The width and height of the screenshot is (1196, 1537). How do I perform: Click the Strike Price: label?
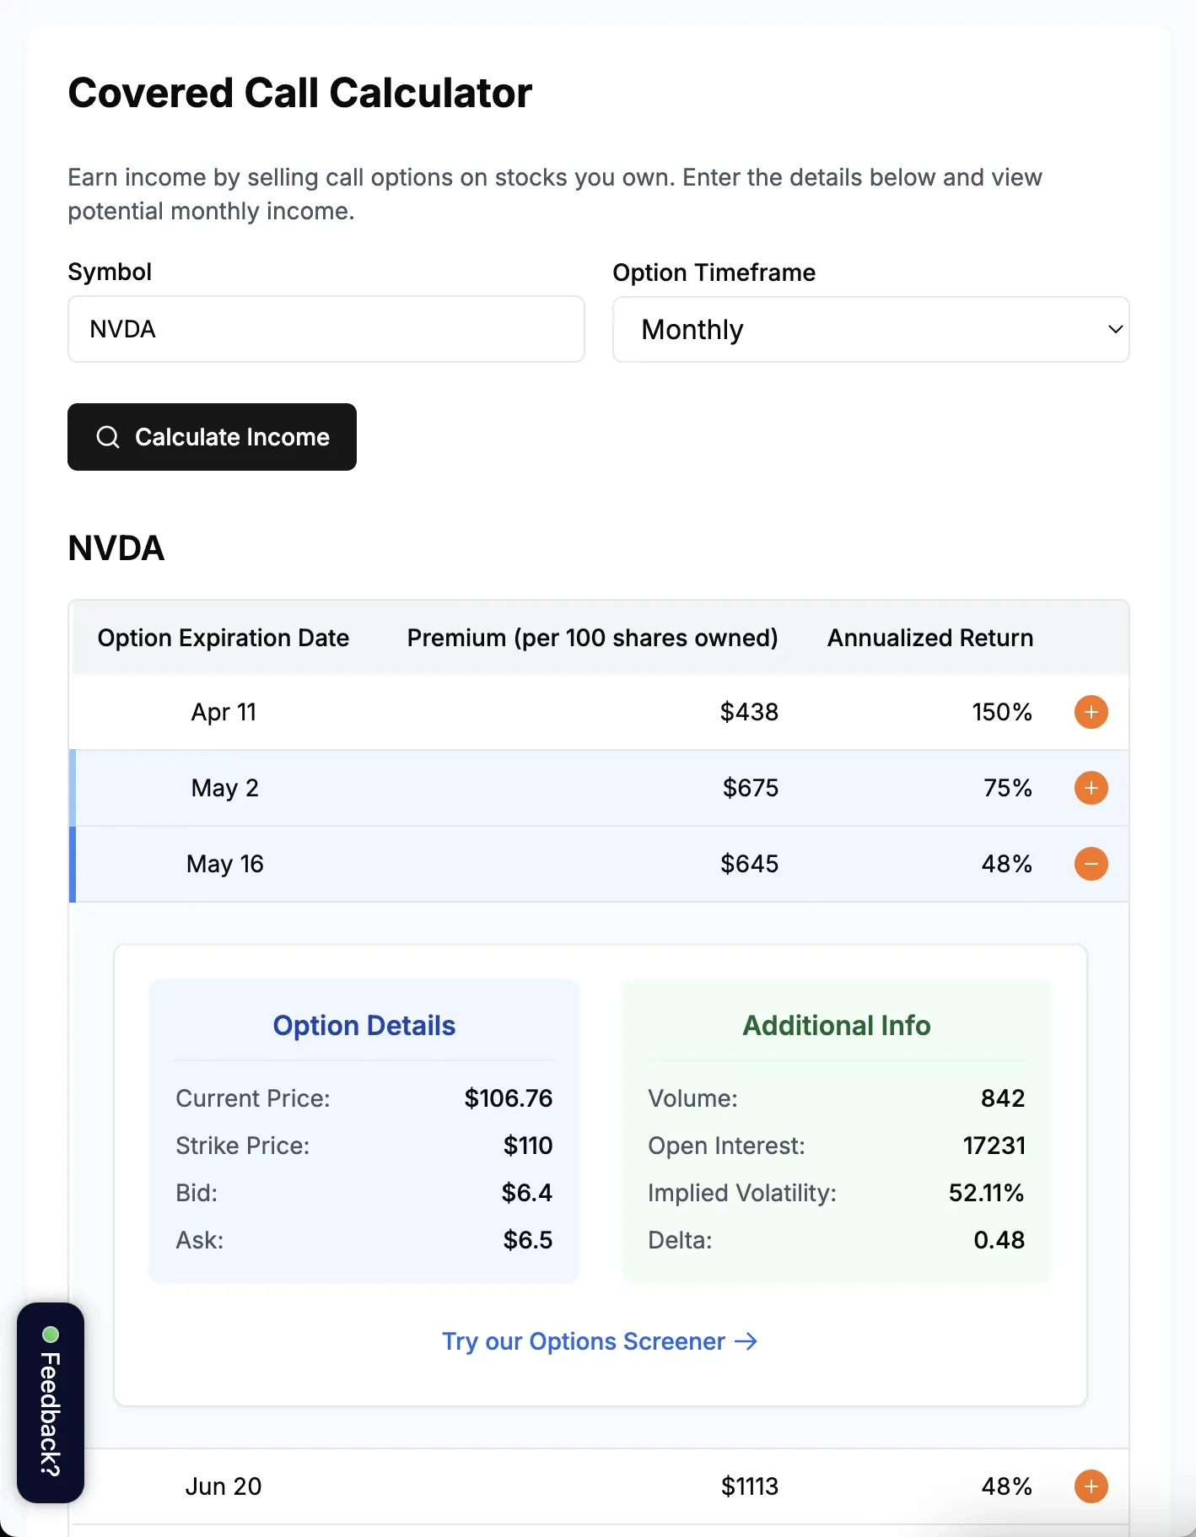(x=243, y=1146)
